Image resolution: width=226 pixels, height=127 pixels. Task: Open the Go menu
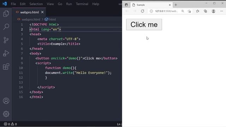pyautogui.click(x=60, y=4)
